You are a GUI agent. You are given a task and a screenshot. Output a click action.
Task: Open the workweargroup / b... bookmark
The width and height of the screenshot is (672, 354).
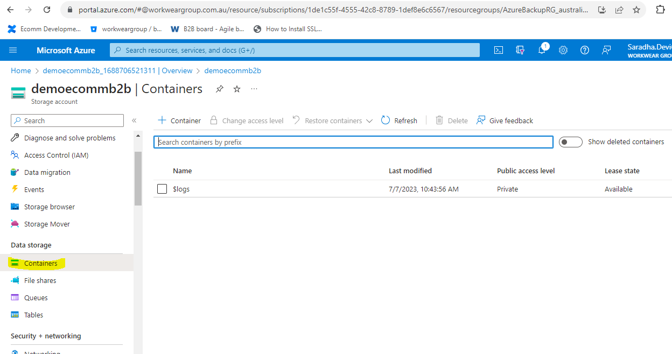(x=126, y=29)
